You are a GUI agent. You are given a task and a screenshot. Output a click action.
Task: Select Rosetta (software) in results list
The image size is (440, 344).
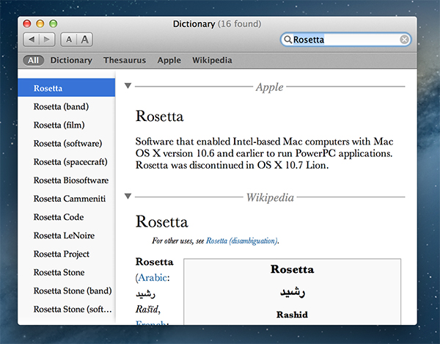tap(67, 143)
